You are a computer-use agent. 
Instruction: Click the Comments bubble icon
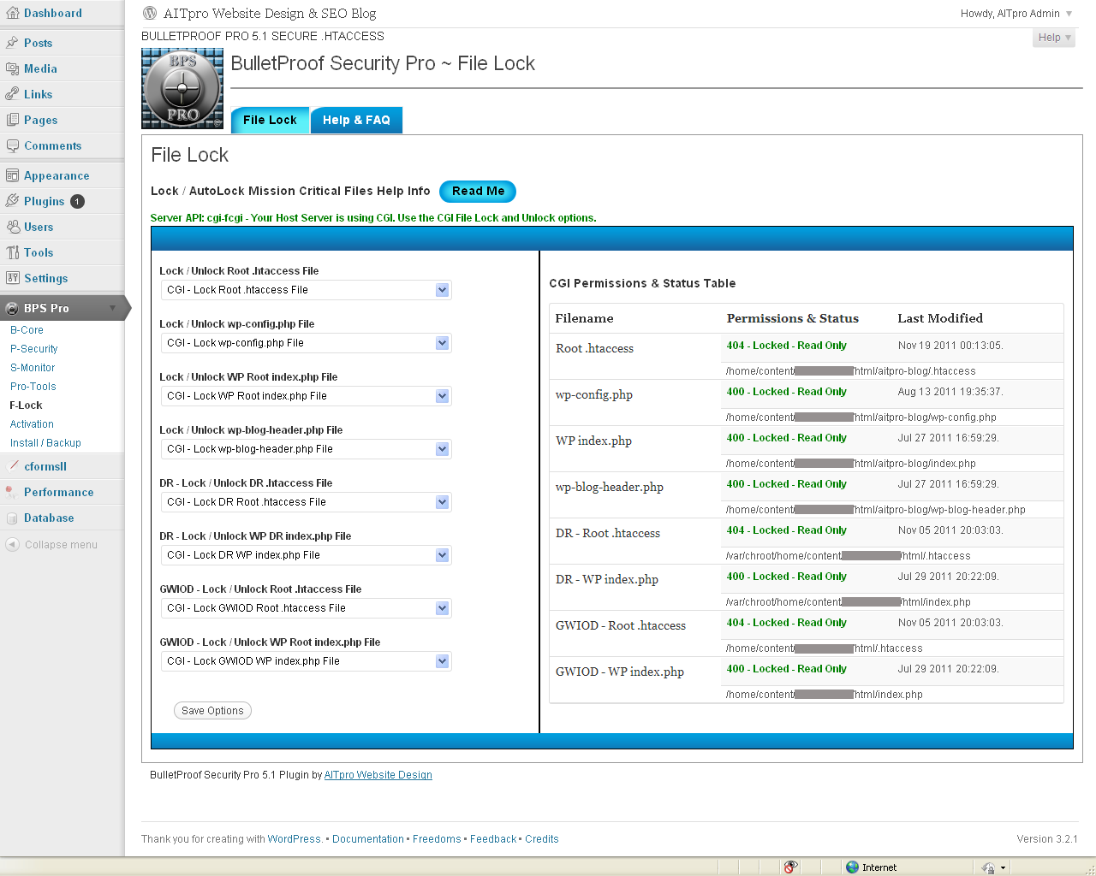coord(12,145)
